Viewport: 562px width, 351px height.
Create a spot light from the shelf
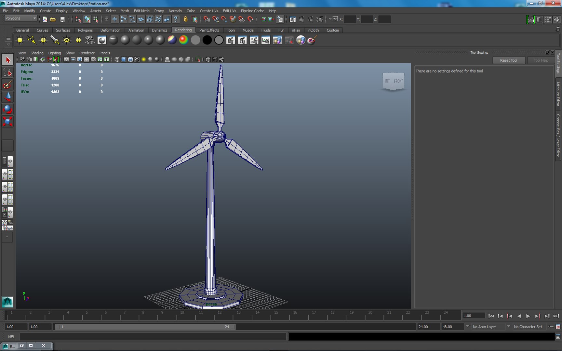pos(55,40)
